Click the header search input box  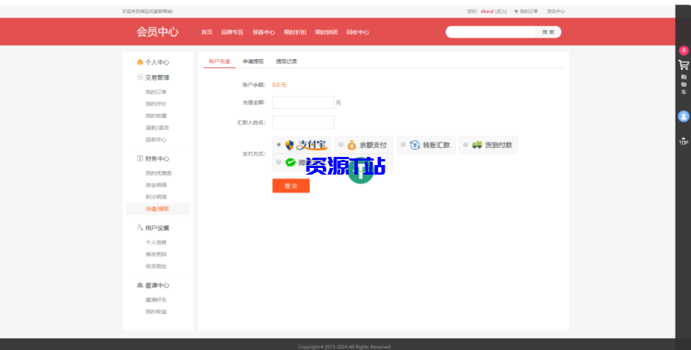click(490, 32)
